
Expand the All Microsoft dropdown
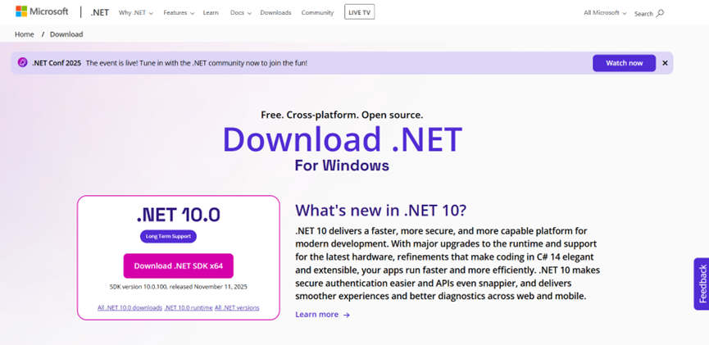(605, 12)
